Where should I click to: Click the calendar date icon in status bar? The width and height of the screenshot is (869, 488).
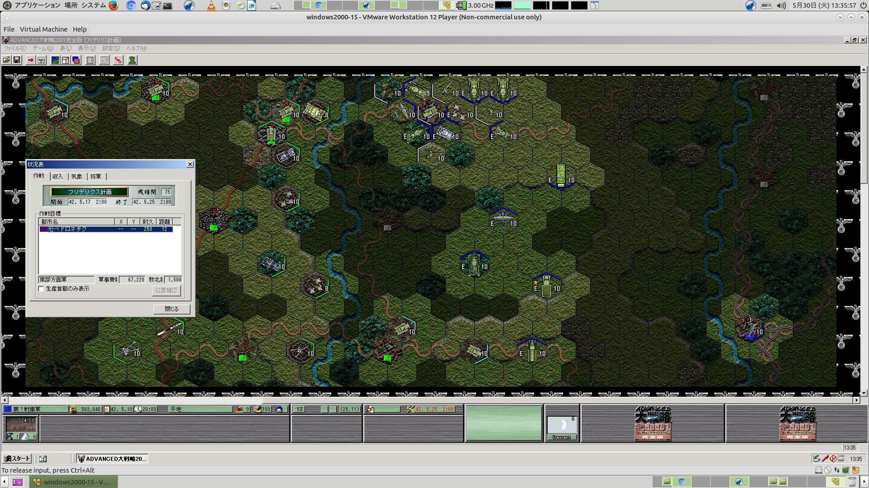point(107,409)
